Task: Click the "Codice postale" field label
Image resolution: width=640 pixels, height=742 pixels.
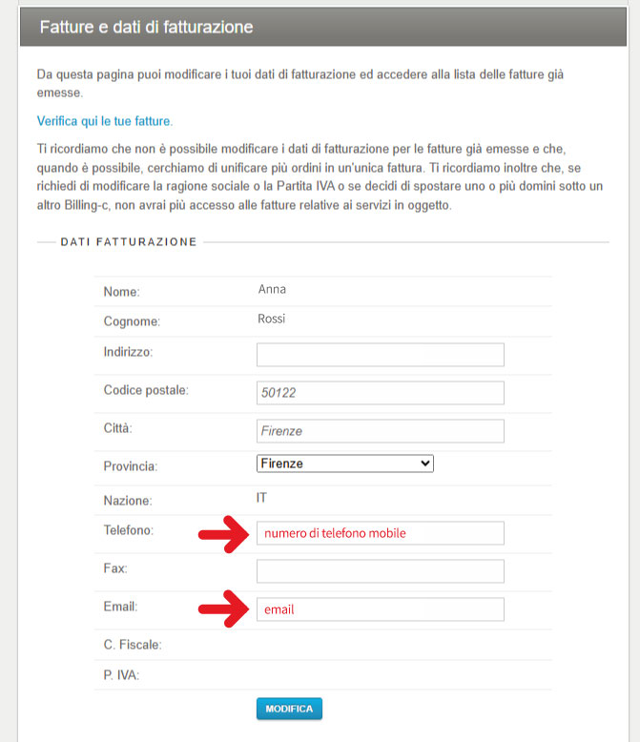Action: (146, 390)
